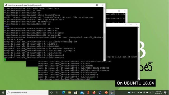Open the network tray icon
Viewport: 169px width, 95px height.
click(150, 93)
